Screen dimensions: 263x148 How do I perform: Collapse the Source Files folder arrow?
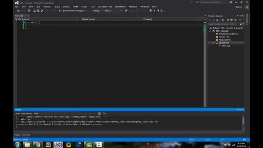click(213, 43)
